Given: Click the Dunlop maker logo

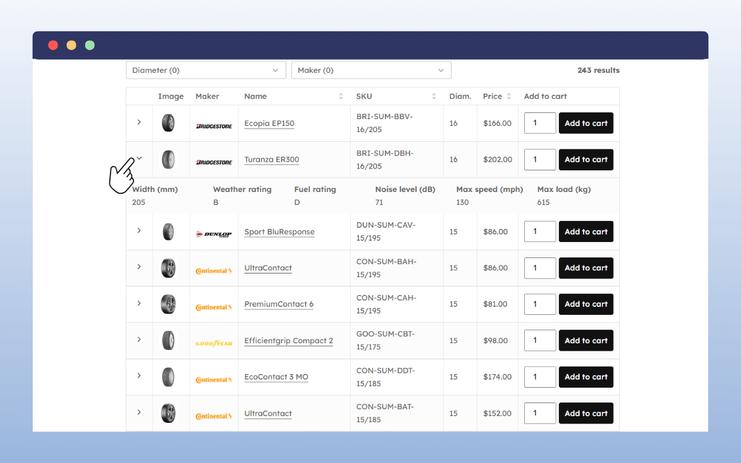Looking at the screenshot, I should pyautogui.click(x=214, y=234).
